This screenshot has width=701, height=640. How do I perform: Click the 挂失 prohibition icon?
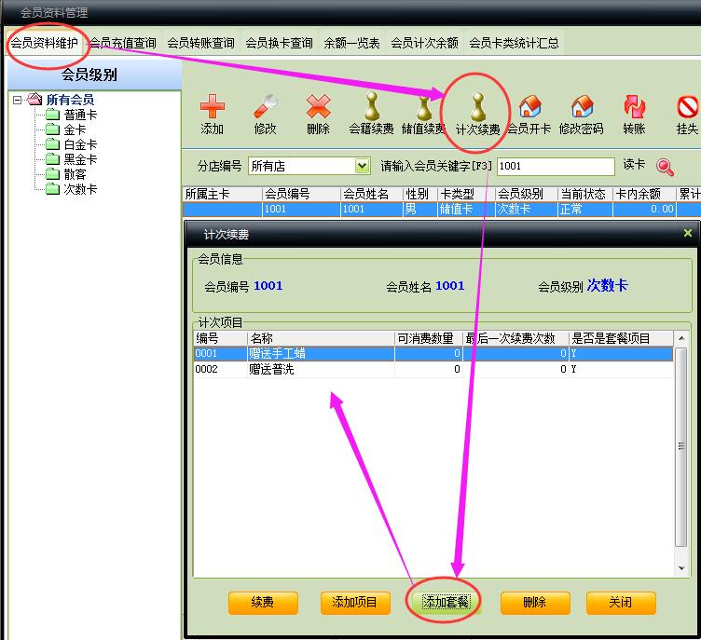(x=688, y=107)
